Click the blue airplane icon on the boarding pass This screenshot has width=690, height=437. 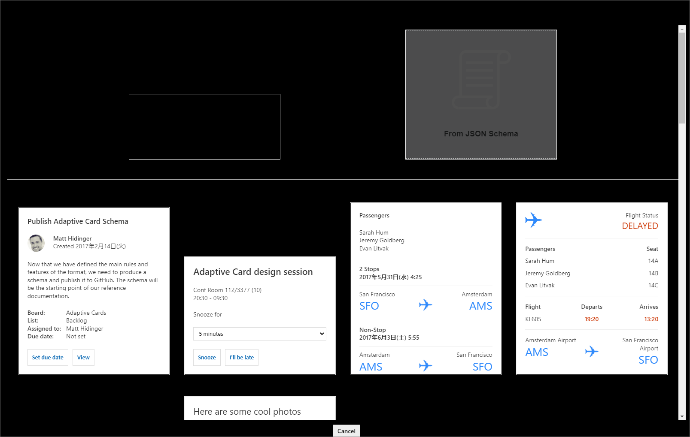(x=533, y=220)
